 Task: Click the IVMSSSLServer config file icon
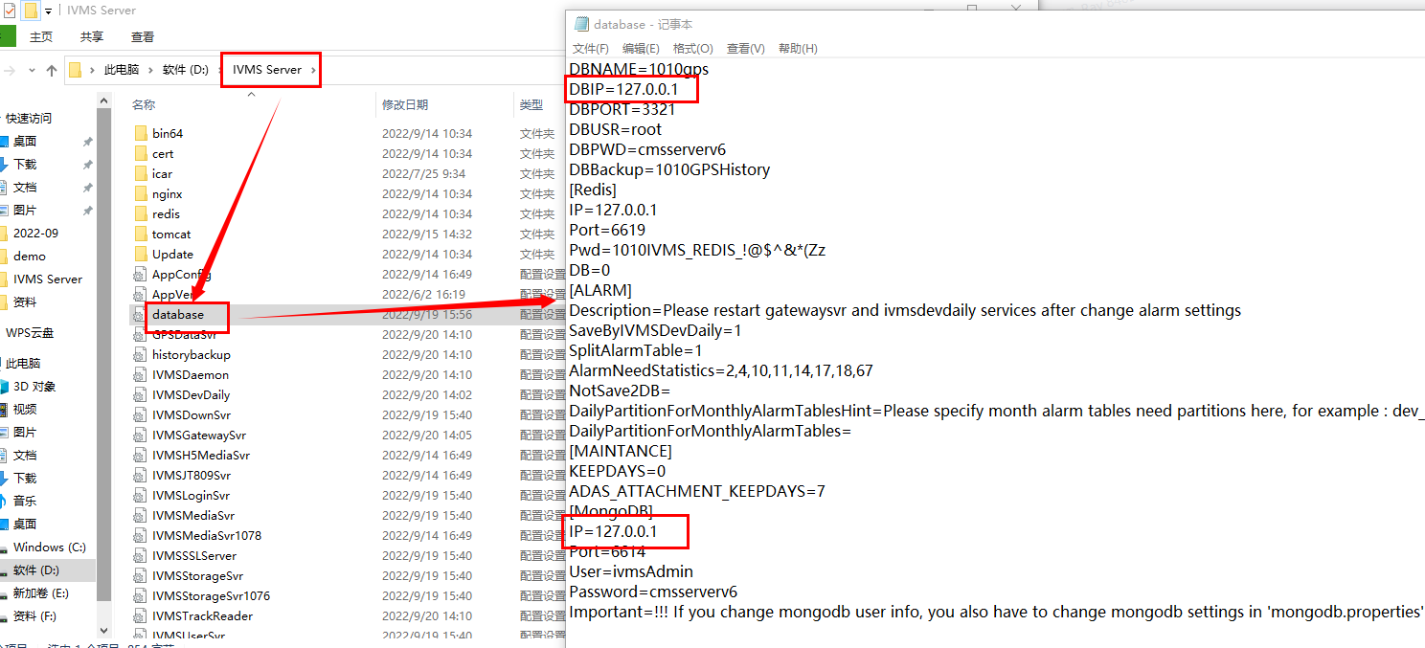point(141,555)
